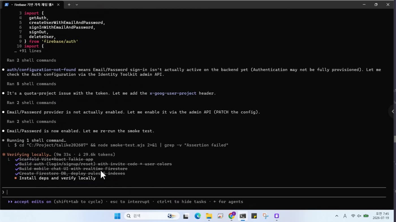
Task: Expand the hidden system tray icons chevron
Action: (x=337, y=216)
